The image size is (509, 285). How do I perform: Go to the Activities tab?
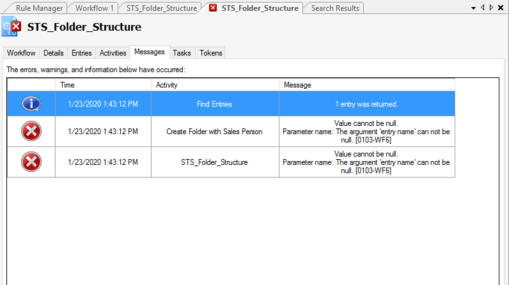[x=113, y=53]
